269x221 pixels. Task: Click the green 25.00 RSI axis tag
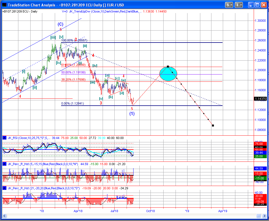click(260, 156)
